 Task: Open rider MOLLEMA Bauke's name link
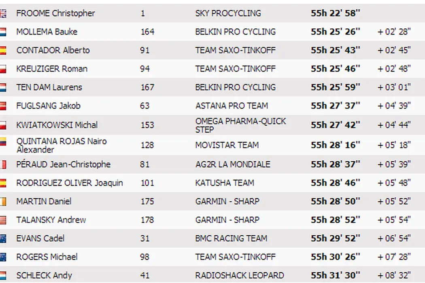pos(47,32)
